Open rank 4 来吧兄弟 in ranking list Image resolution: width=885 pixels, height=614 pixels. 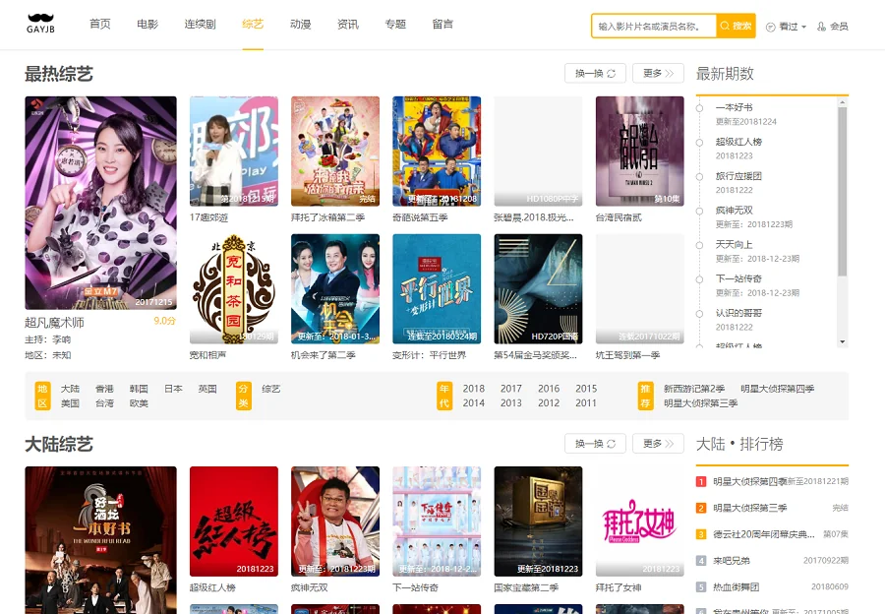coord(734,560)
